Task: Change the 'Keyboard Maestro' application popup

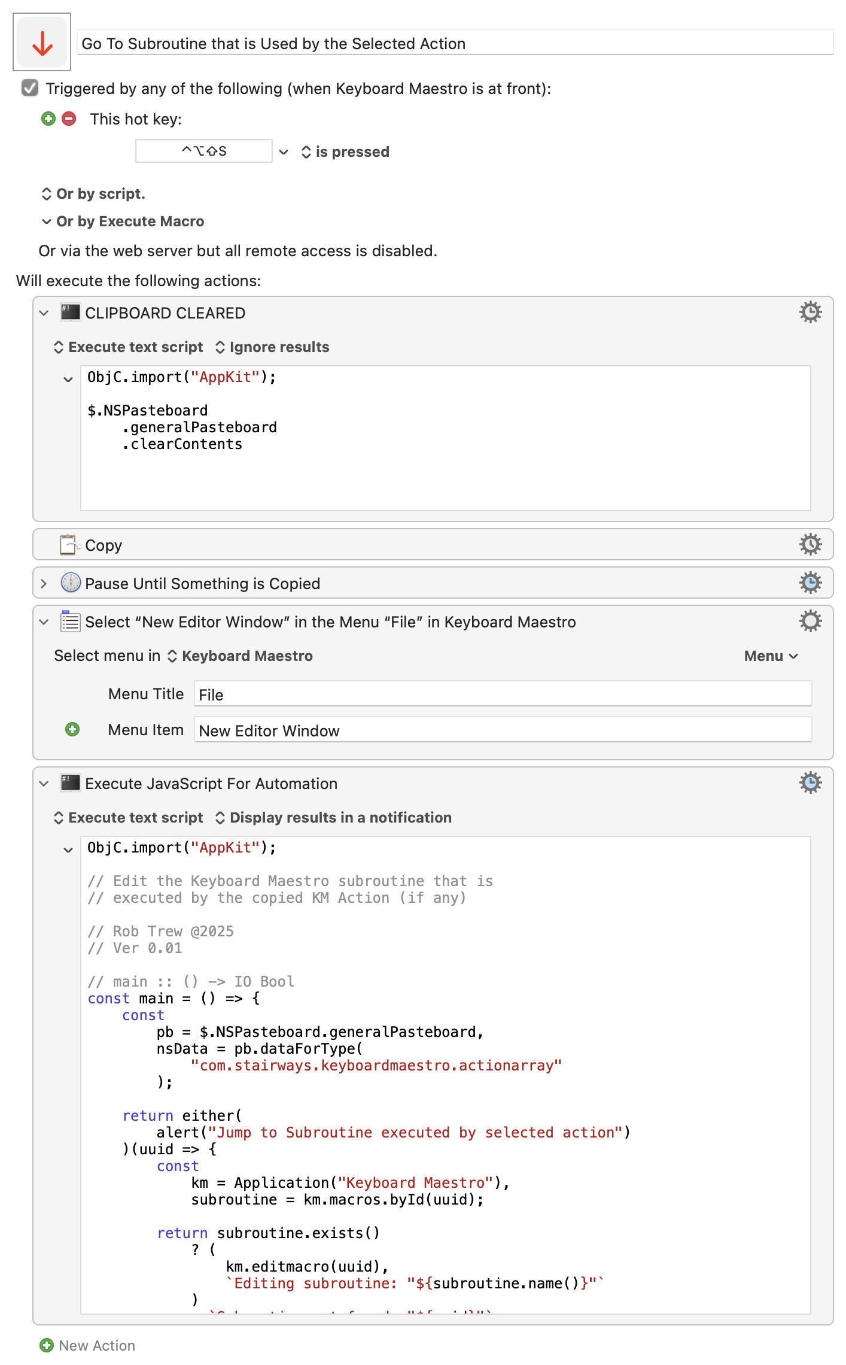Action: (240, 656)
